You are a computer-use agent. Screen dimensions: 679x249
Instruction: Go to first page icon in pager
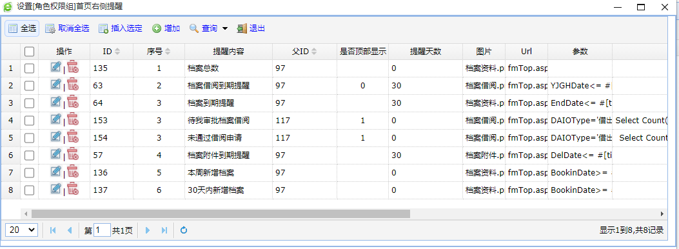click(53, 230)
